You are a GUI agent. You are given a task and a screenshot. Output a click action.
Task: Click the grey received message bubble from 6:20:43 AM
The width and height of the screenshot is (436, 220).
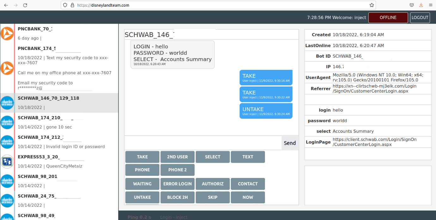[173, 54]
